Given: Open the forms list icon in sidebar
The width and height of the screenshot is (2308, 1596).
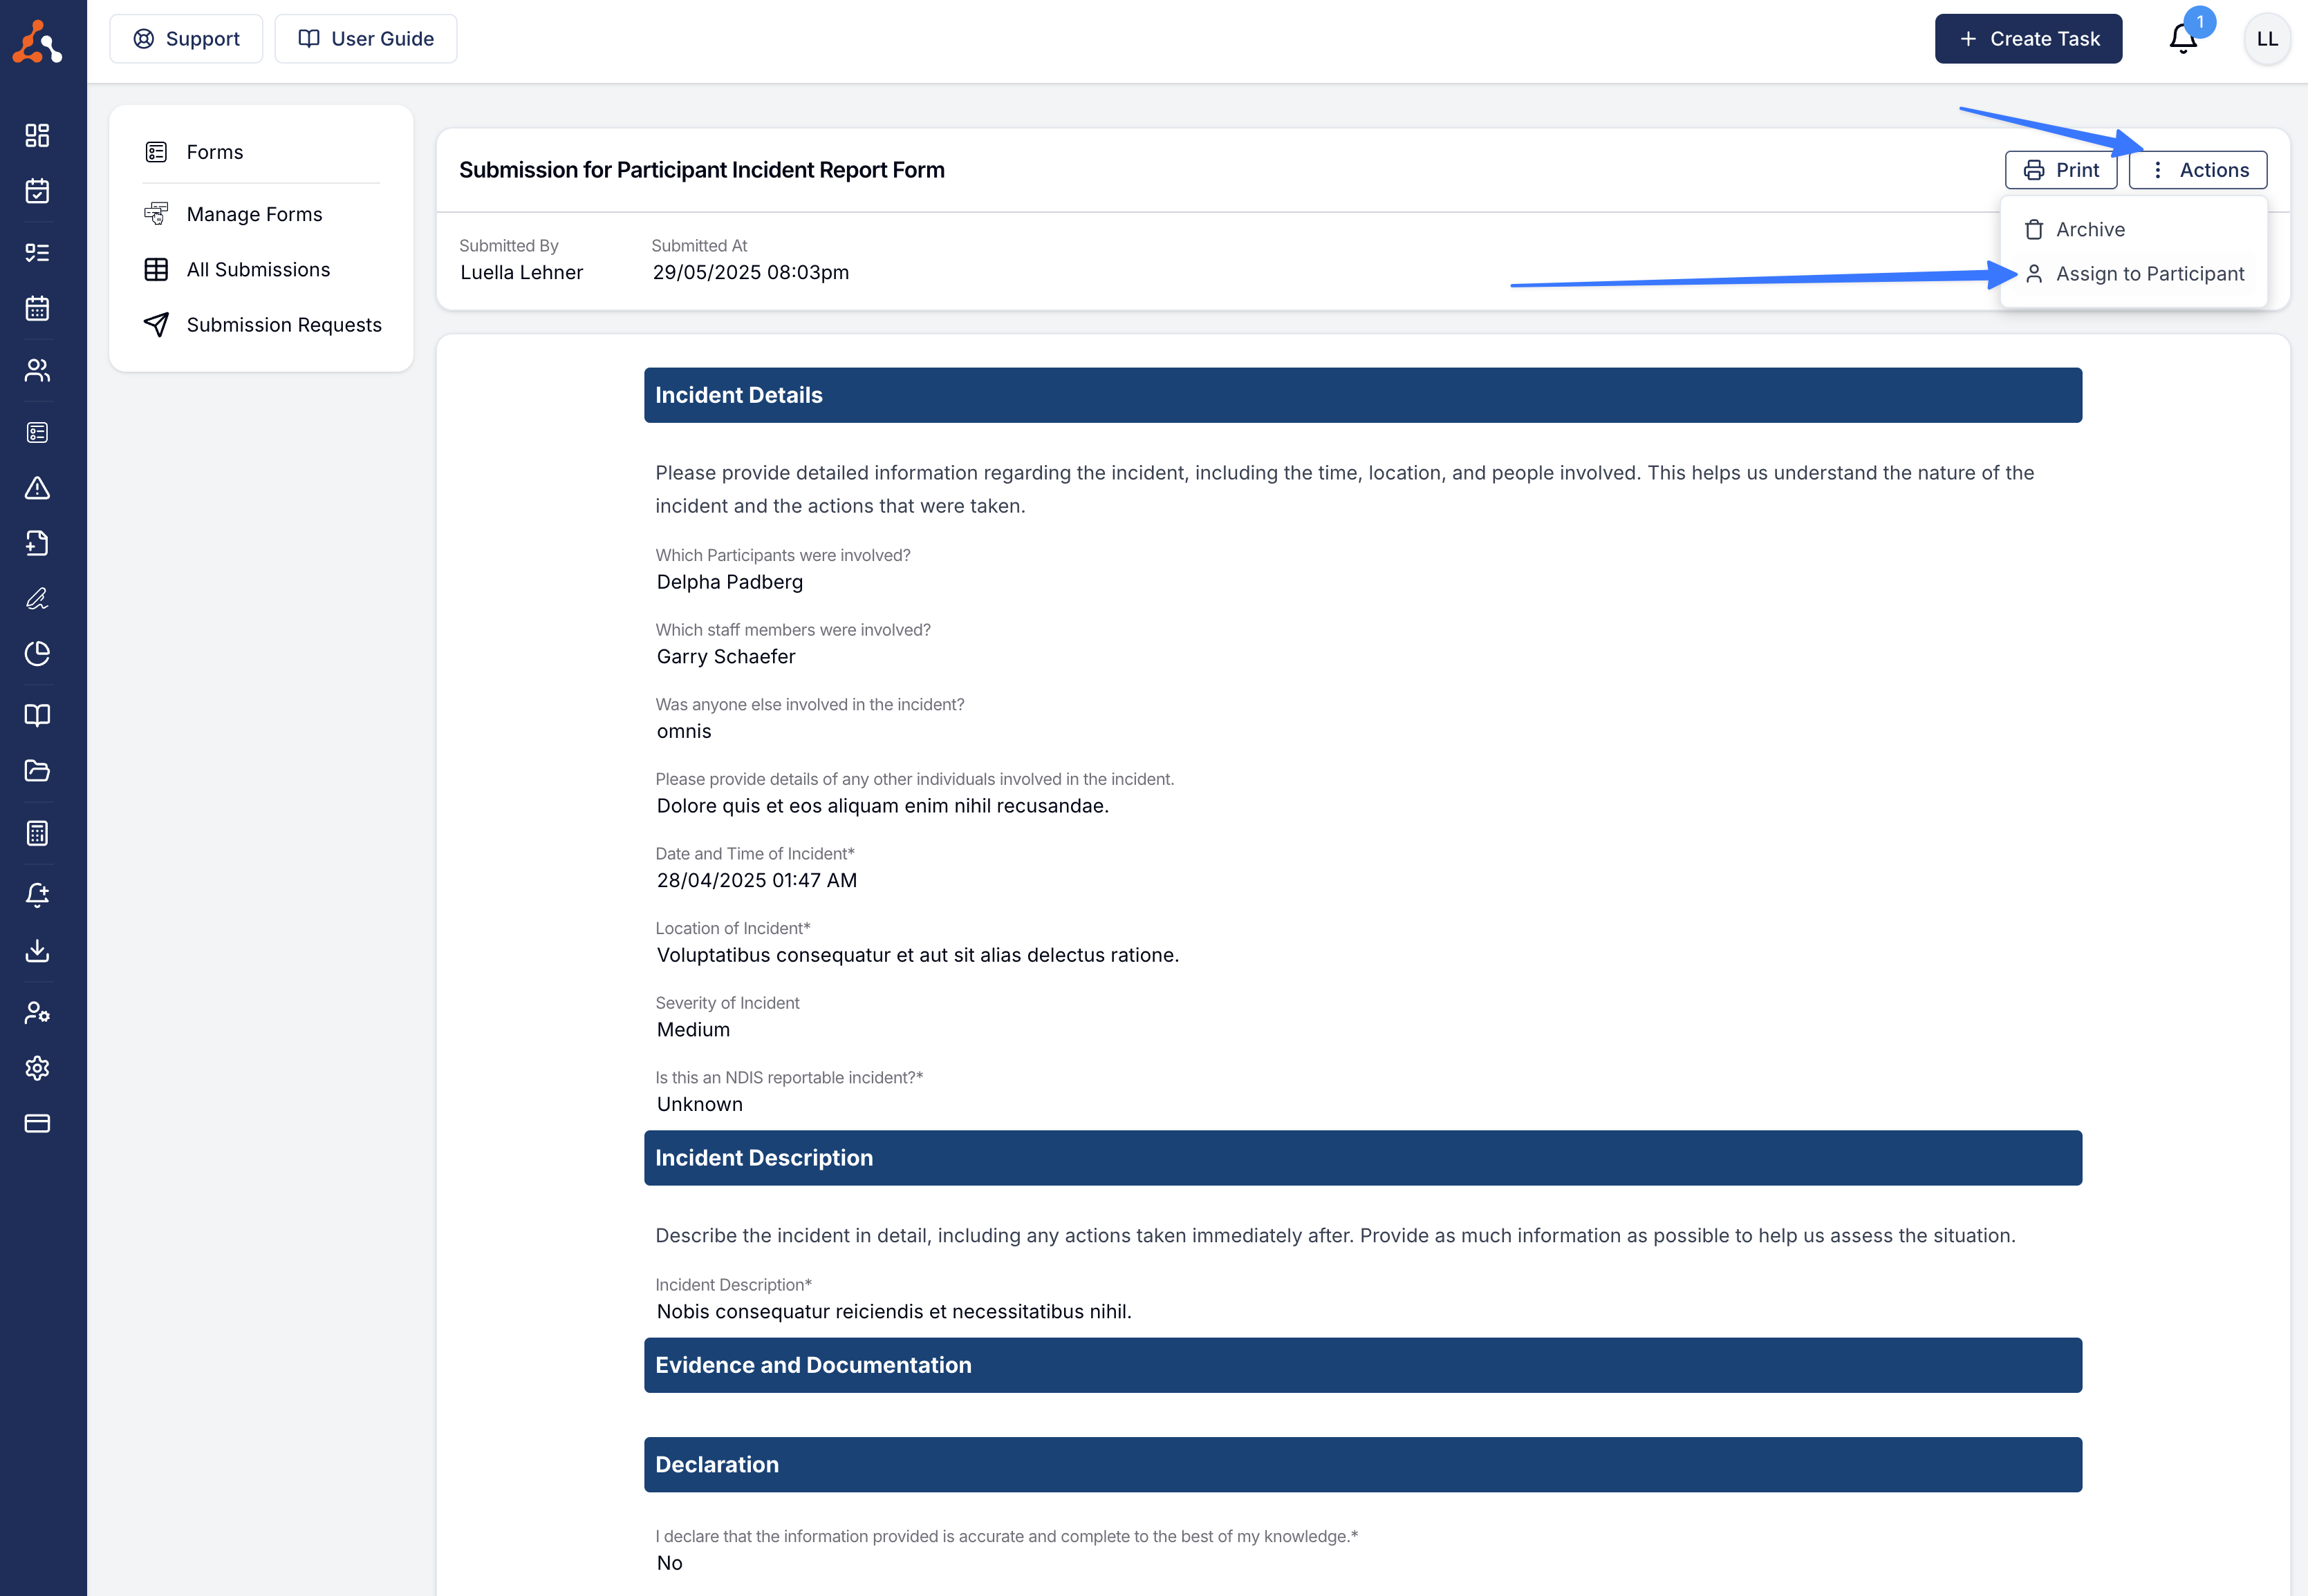Looking at the screenshot, I should pyautogui.click(x=37, y=432).
